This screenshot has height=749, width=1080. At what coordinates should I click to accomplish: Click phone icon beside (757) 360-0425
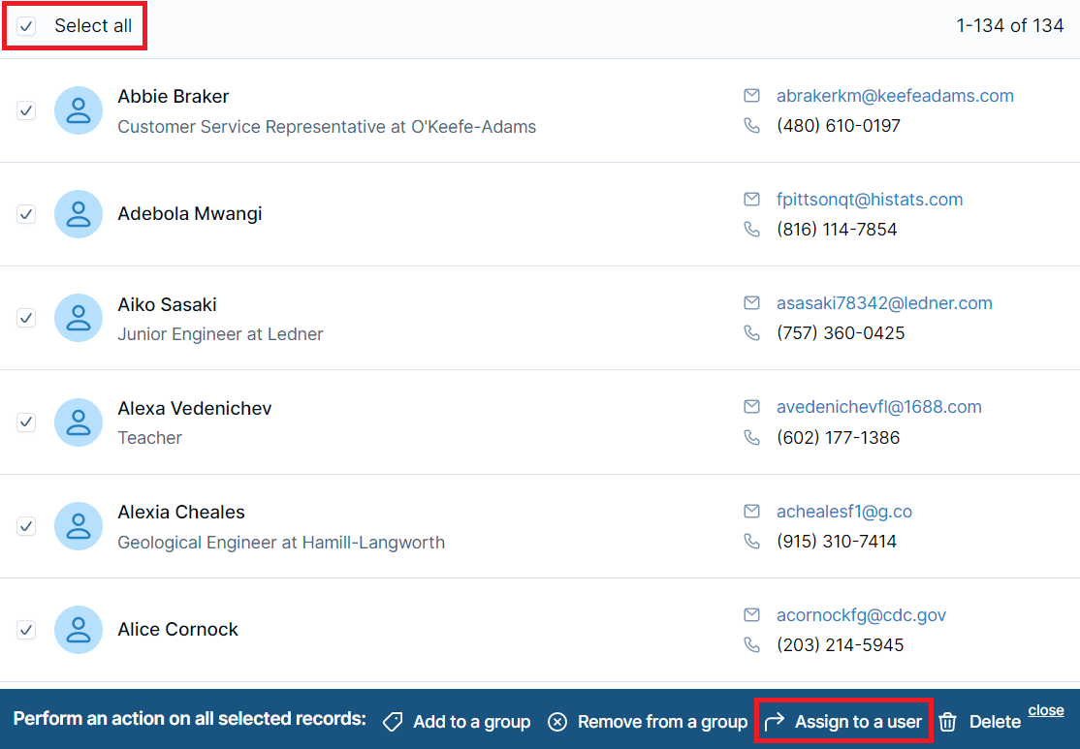click(752, 333)
